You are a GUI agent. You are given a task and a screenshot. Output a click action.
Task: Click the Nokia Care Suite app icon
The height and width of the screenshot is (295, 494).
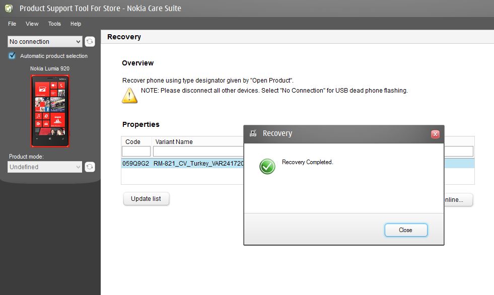pos(9,8)
